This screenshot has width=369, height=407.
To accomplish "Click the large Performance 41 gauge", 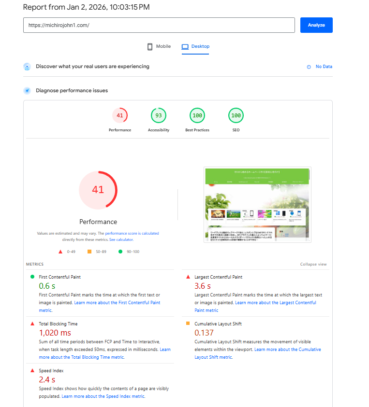I will 98,190.
